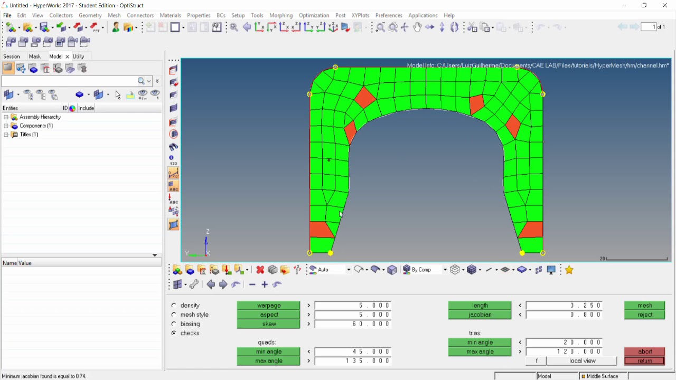Open the By Comp color mode dropdown

coord(445,270)
